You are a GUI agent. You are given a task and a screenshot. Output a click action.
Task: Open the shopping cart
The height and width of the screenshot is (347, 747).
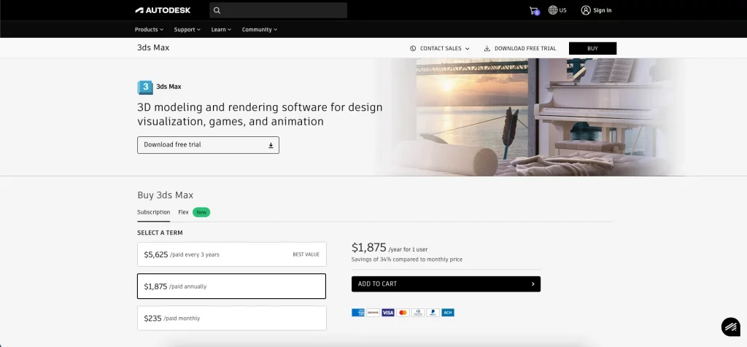point(534,10)
